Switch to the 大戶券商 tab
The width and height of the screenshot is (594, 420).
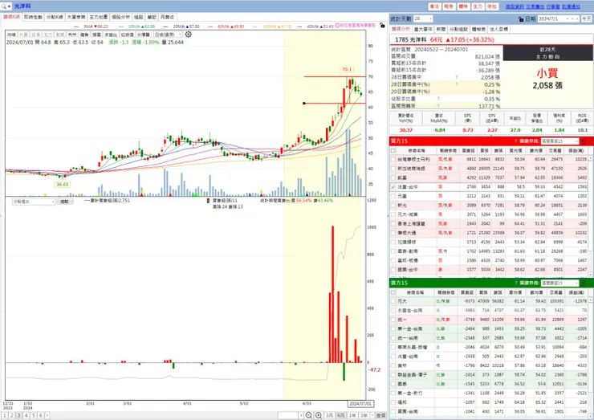76,17
